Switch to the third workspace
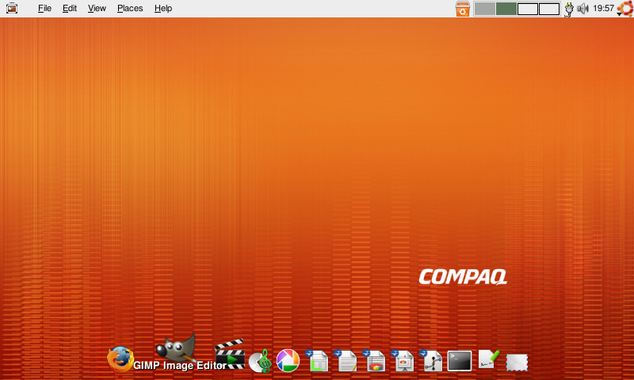 click(528, 9)
